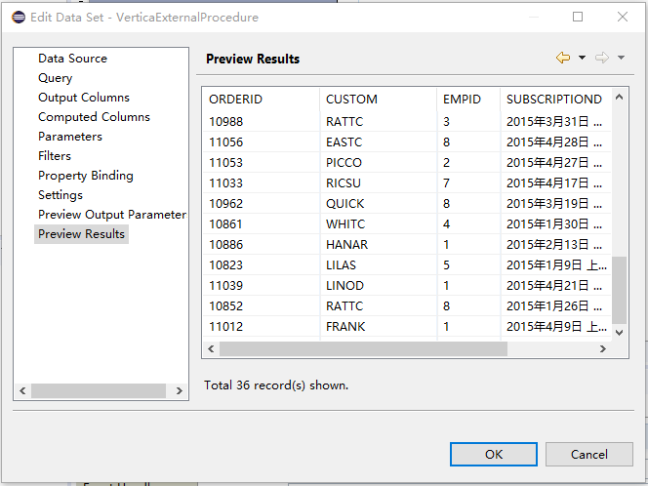The image size is (648, 486).
Task: Click the Cancel button
Action: 588,454
